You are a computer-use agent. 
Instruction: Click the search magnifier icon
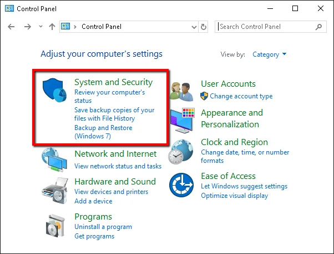318,27
